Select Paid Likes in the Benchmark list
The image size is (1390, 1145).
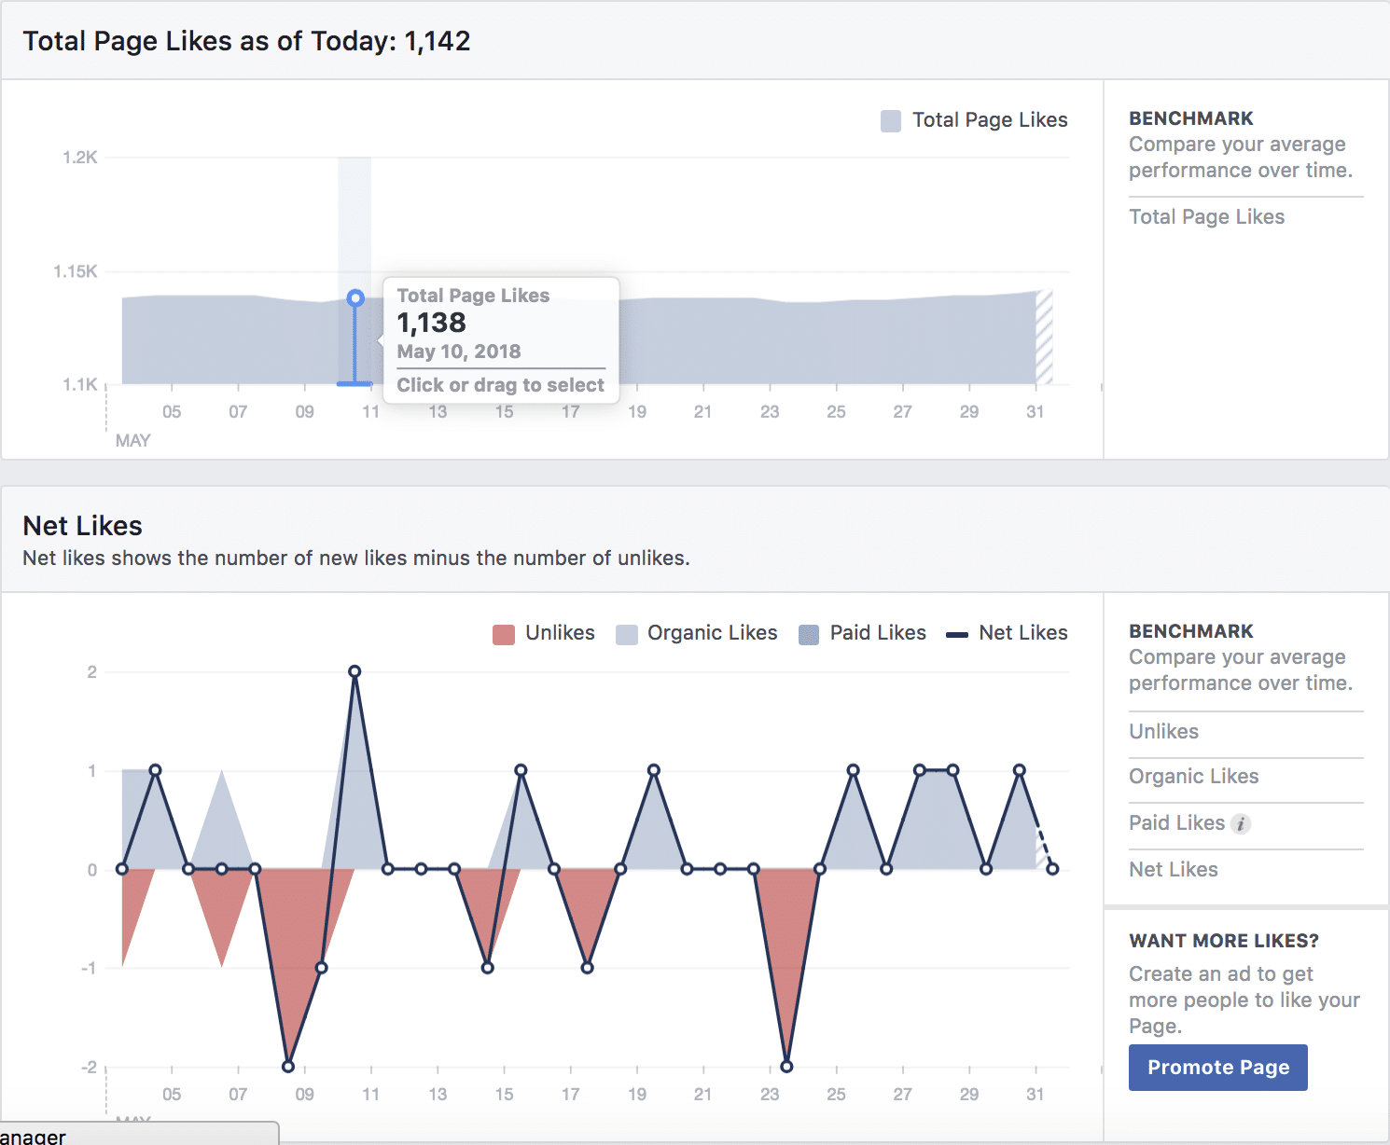1176,822
